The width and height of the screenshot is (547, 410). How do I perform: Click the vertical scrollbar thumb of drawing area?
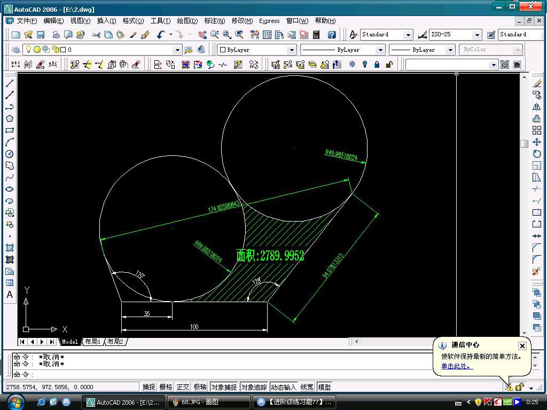pyautogui.click(x=525, y=144)
